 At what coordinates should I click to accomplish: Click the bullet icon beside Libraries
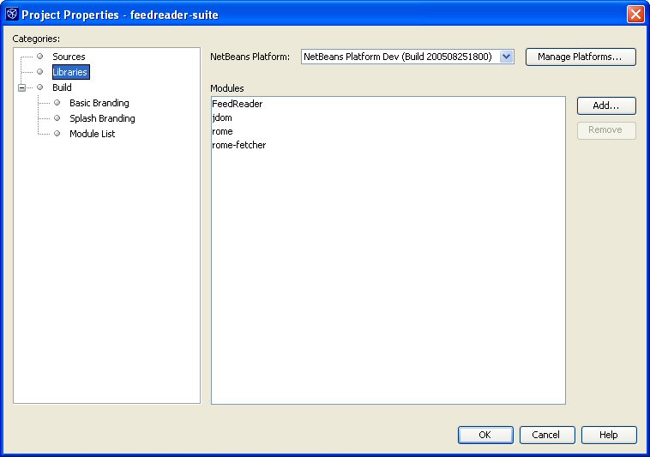(x=39, y=72)
